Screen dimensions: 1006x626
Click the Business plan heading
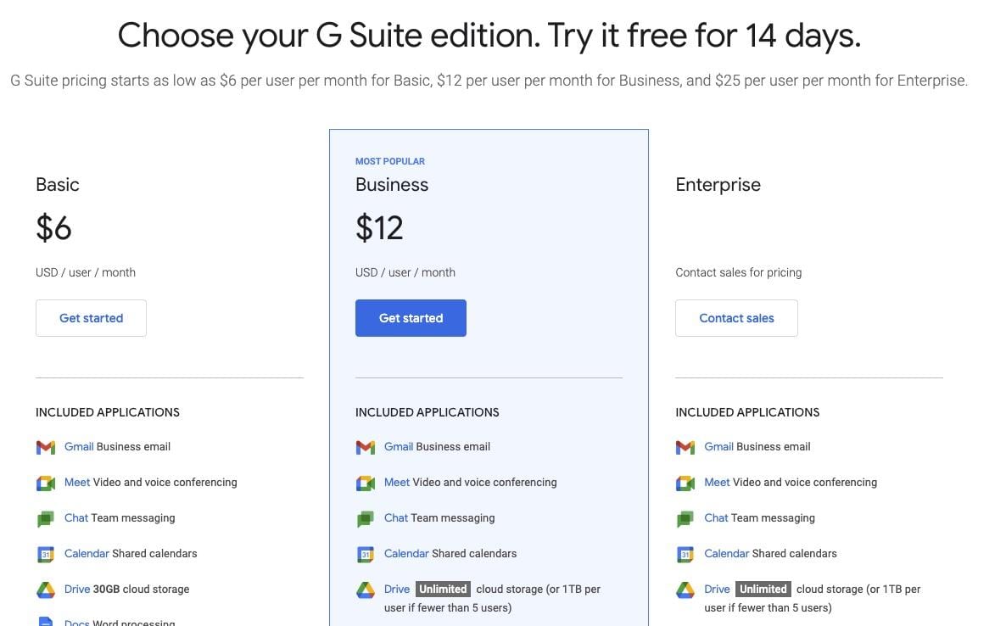(x=392, y=184)
